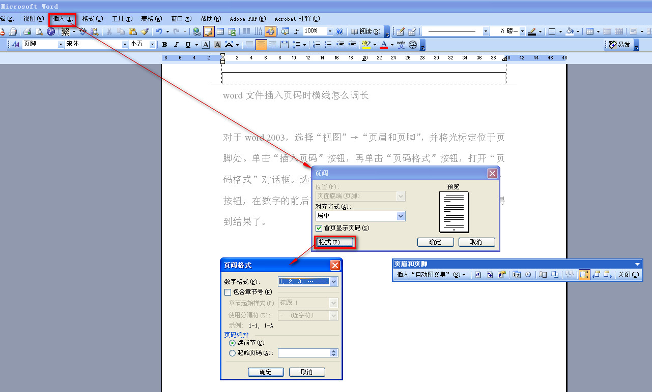Click the align left icon
The image size is (652, 392).
(x=249, y=45)
